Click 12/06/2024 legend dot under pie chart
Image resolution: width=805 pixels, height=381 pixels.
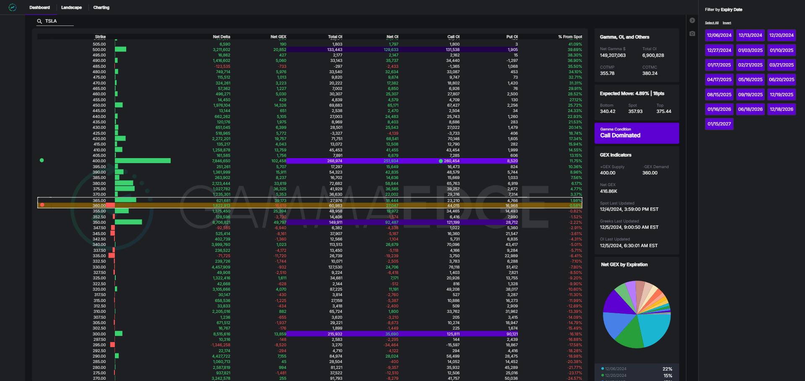[x=602, y=369]
